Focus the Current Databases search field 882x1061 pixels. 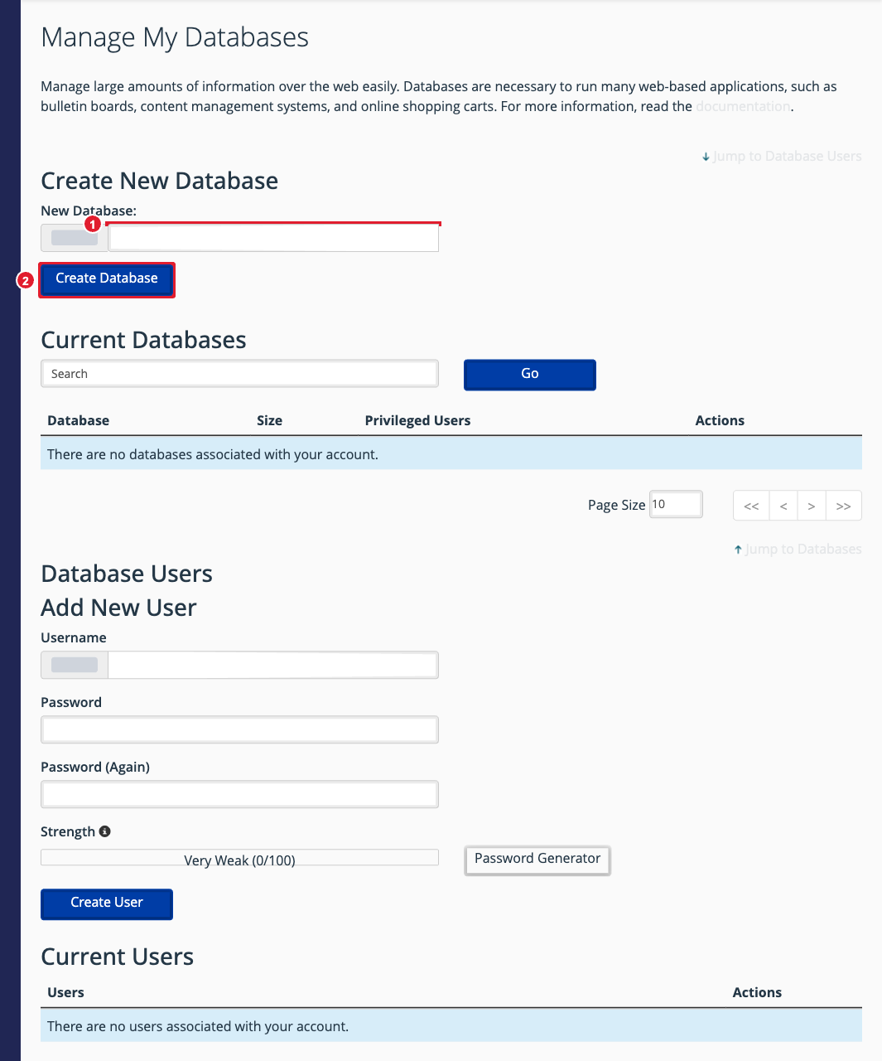tap(239, 374)
